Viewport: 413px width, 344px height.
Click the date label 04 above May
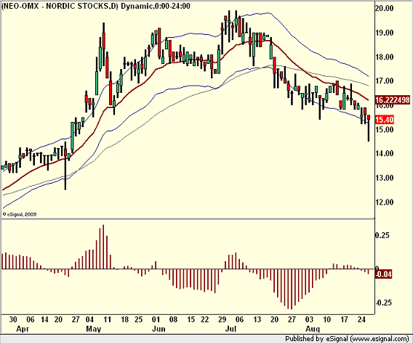click(89, 319)
